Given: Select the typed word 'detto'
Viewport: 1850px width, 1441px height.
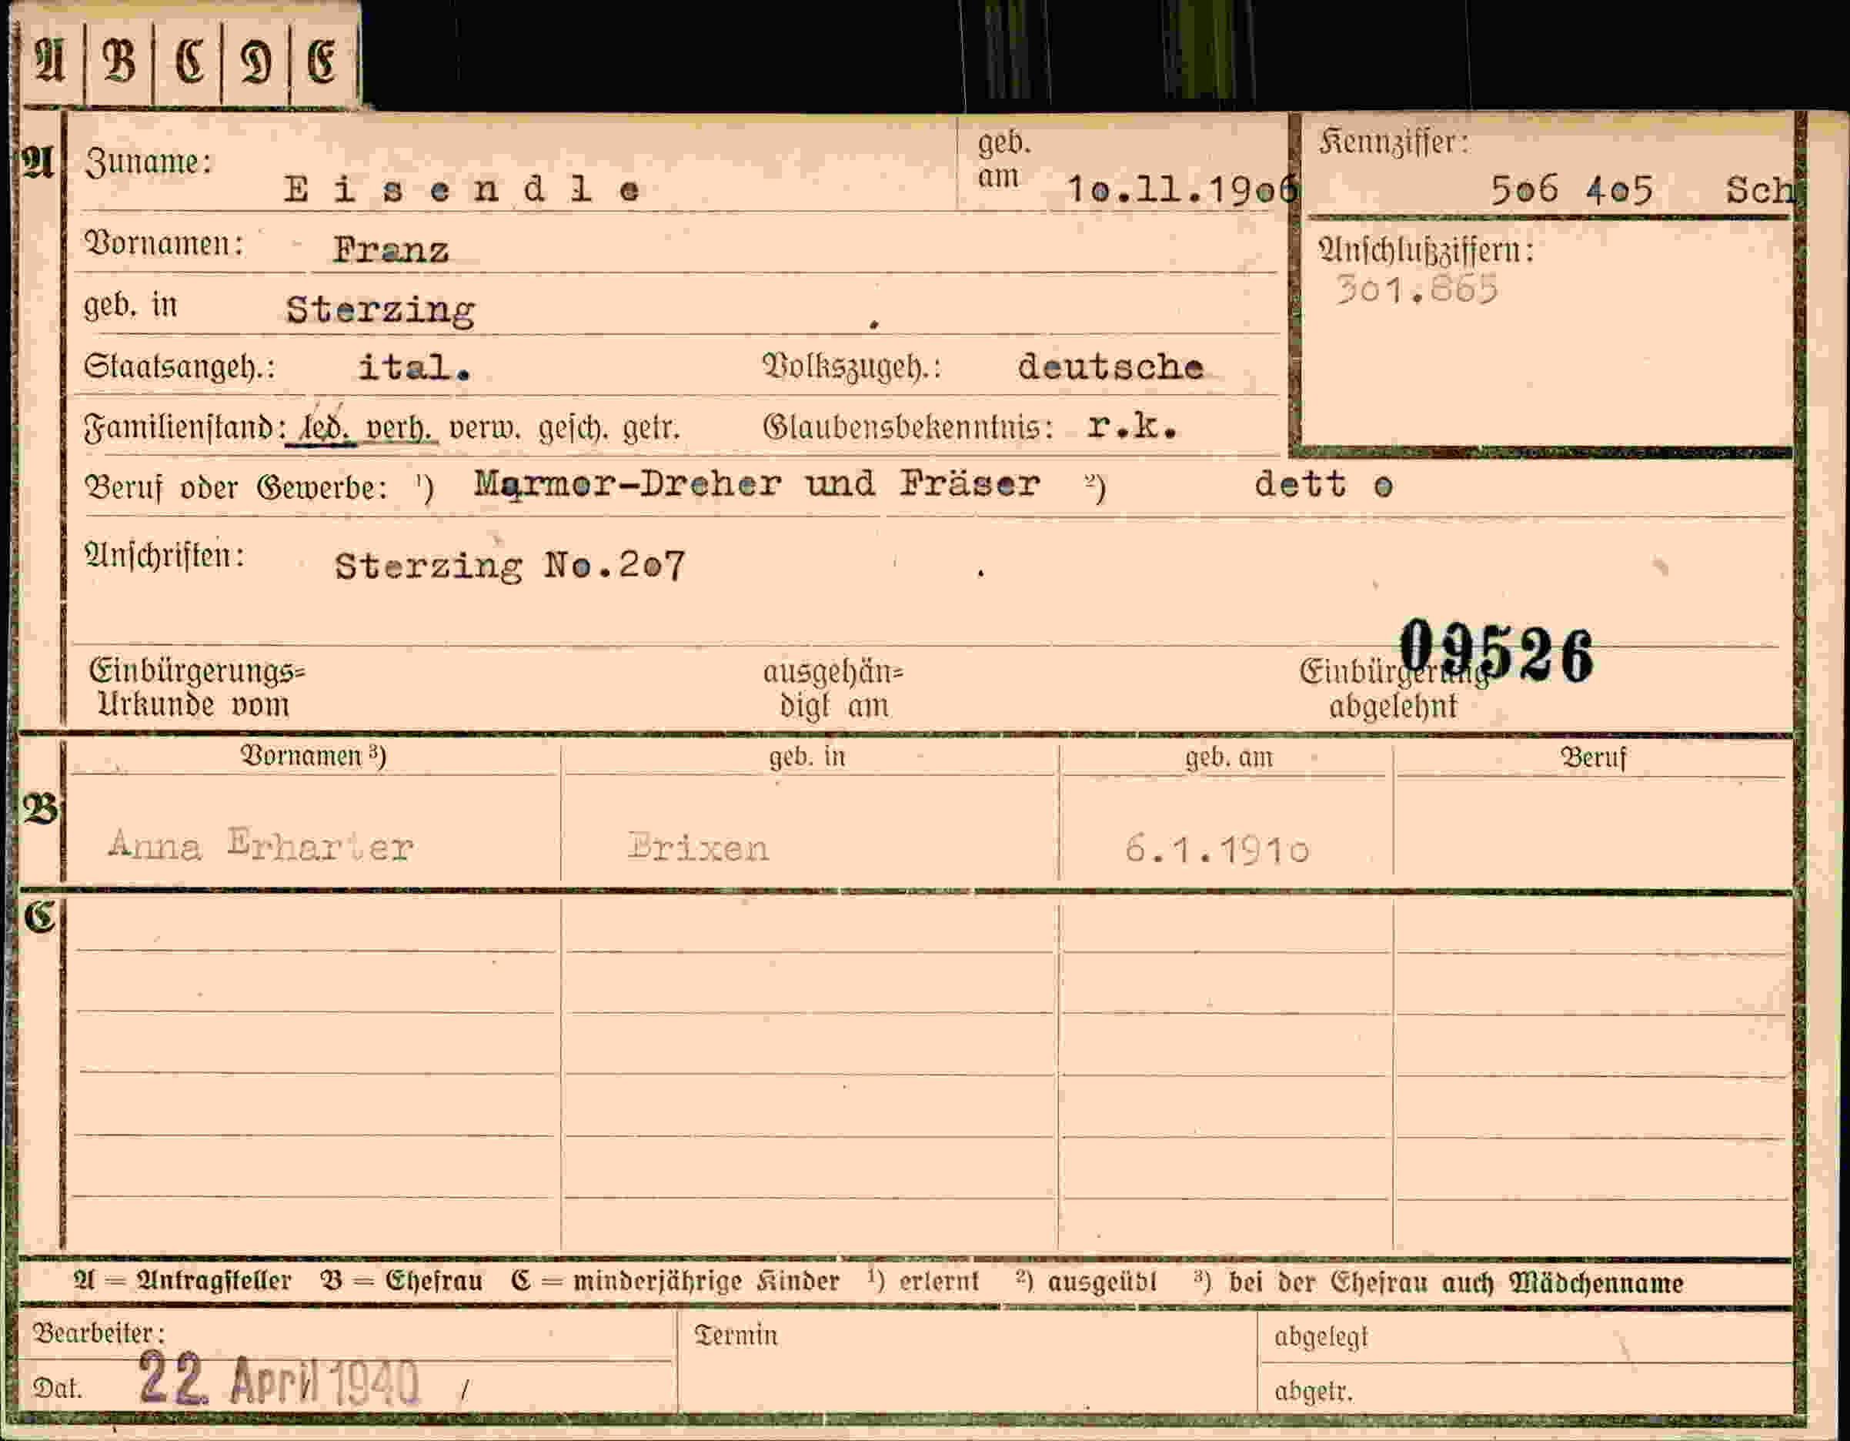Looking at the screenshot, I should [x=1324, y=486].
